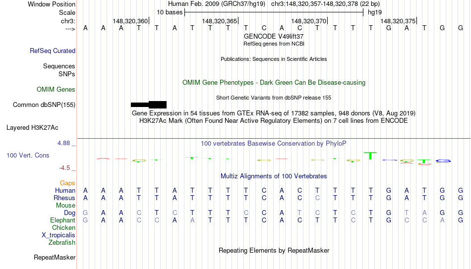
Task: Click the 148,320,375 coordinate marker
Action: pyautogui.click(x=398, y=21)
